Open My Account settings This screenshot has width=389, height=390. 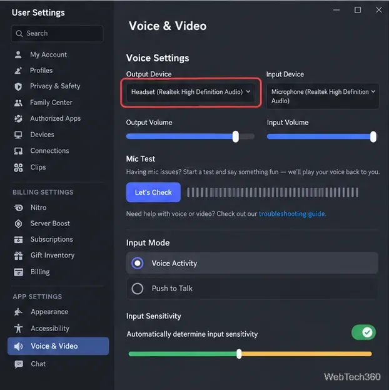(49, 54)
